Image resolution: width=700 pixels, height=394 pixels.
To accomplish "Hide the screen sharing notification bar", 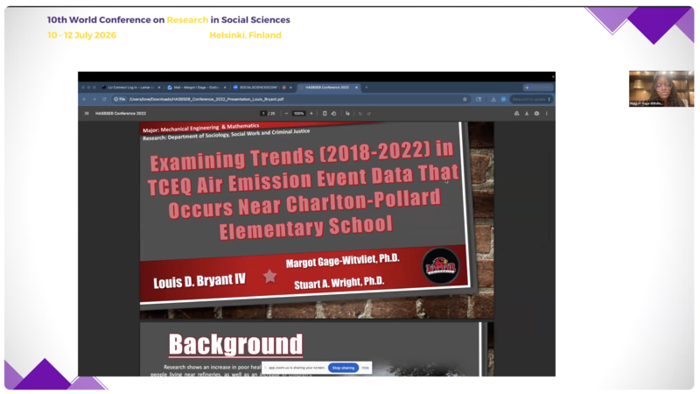I will (x=365, y=368).
